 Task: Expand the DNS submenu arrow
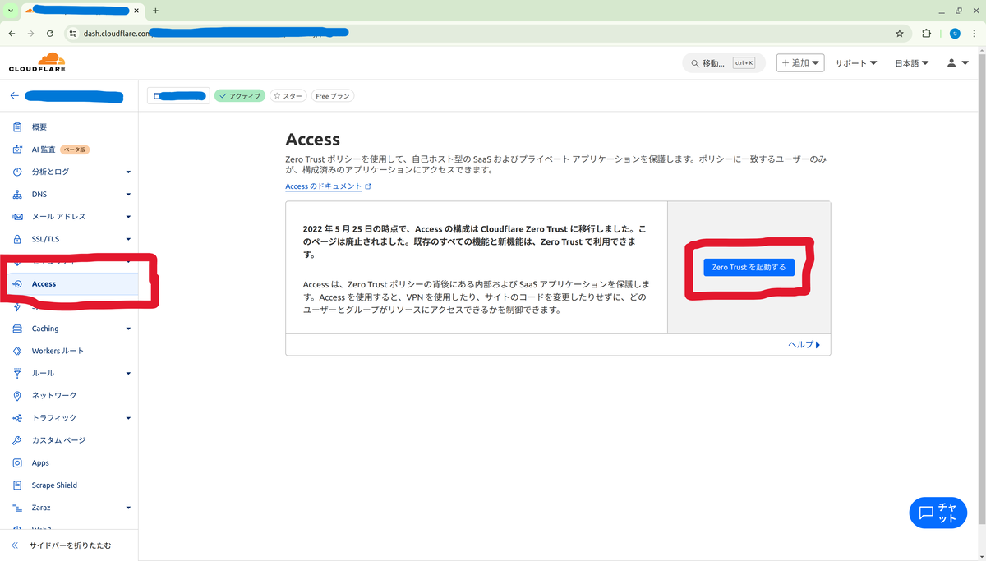[x=128, y=195]
